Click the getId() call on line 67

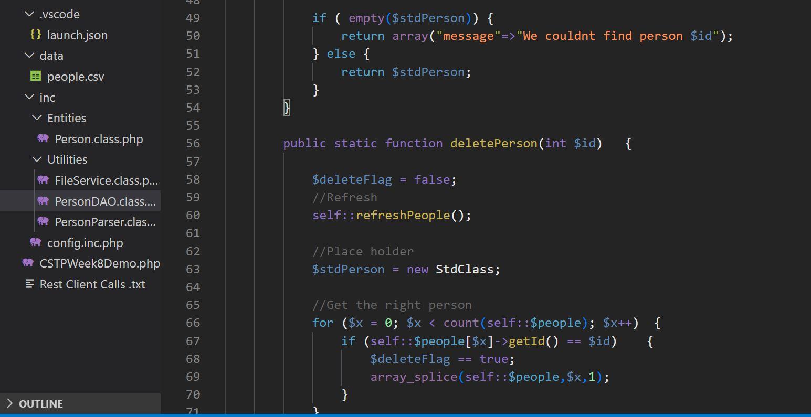pos(534,341)
